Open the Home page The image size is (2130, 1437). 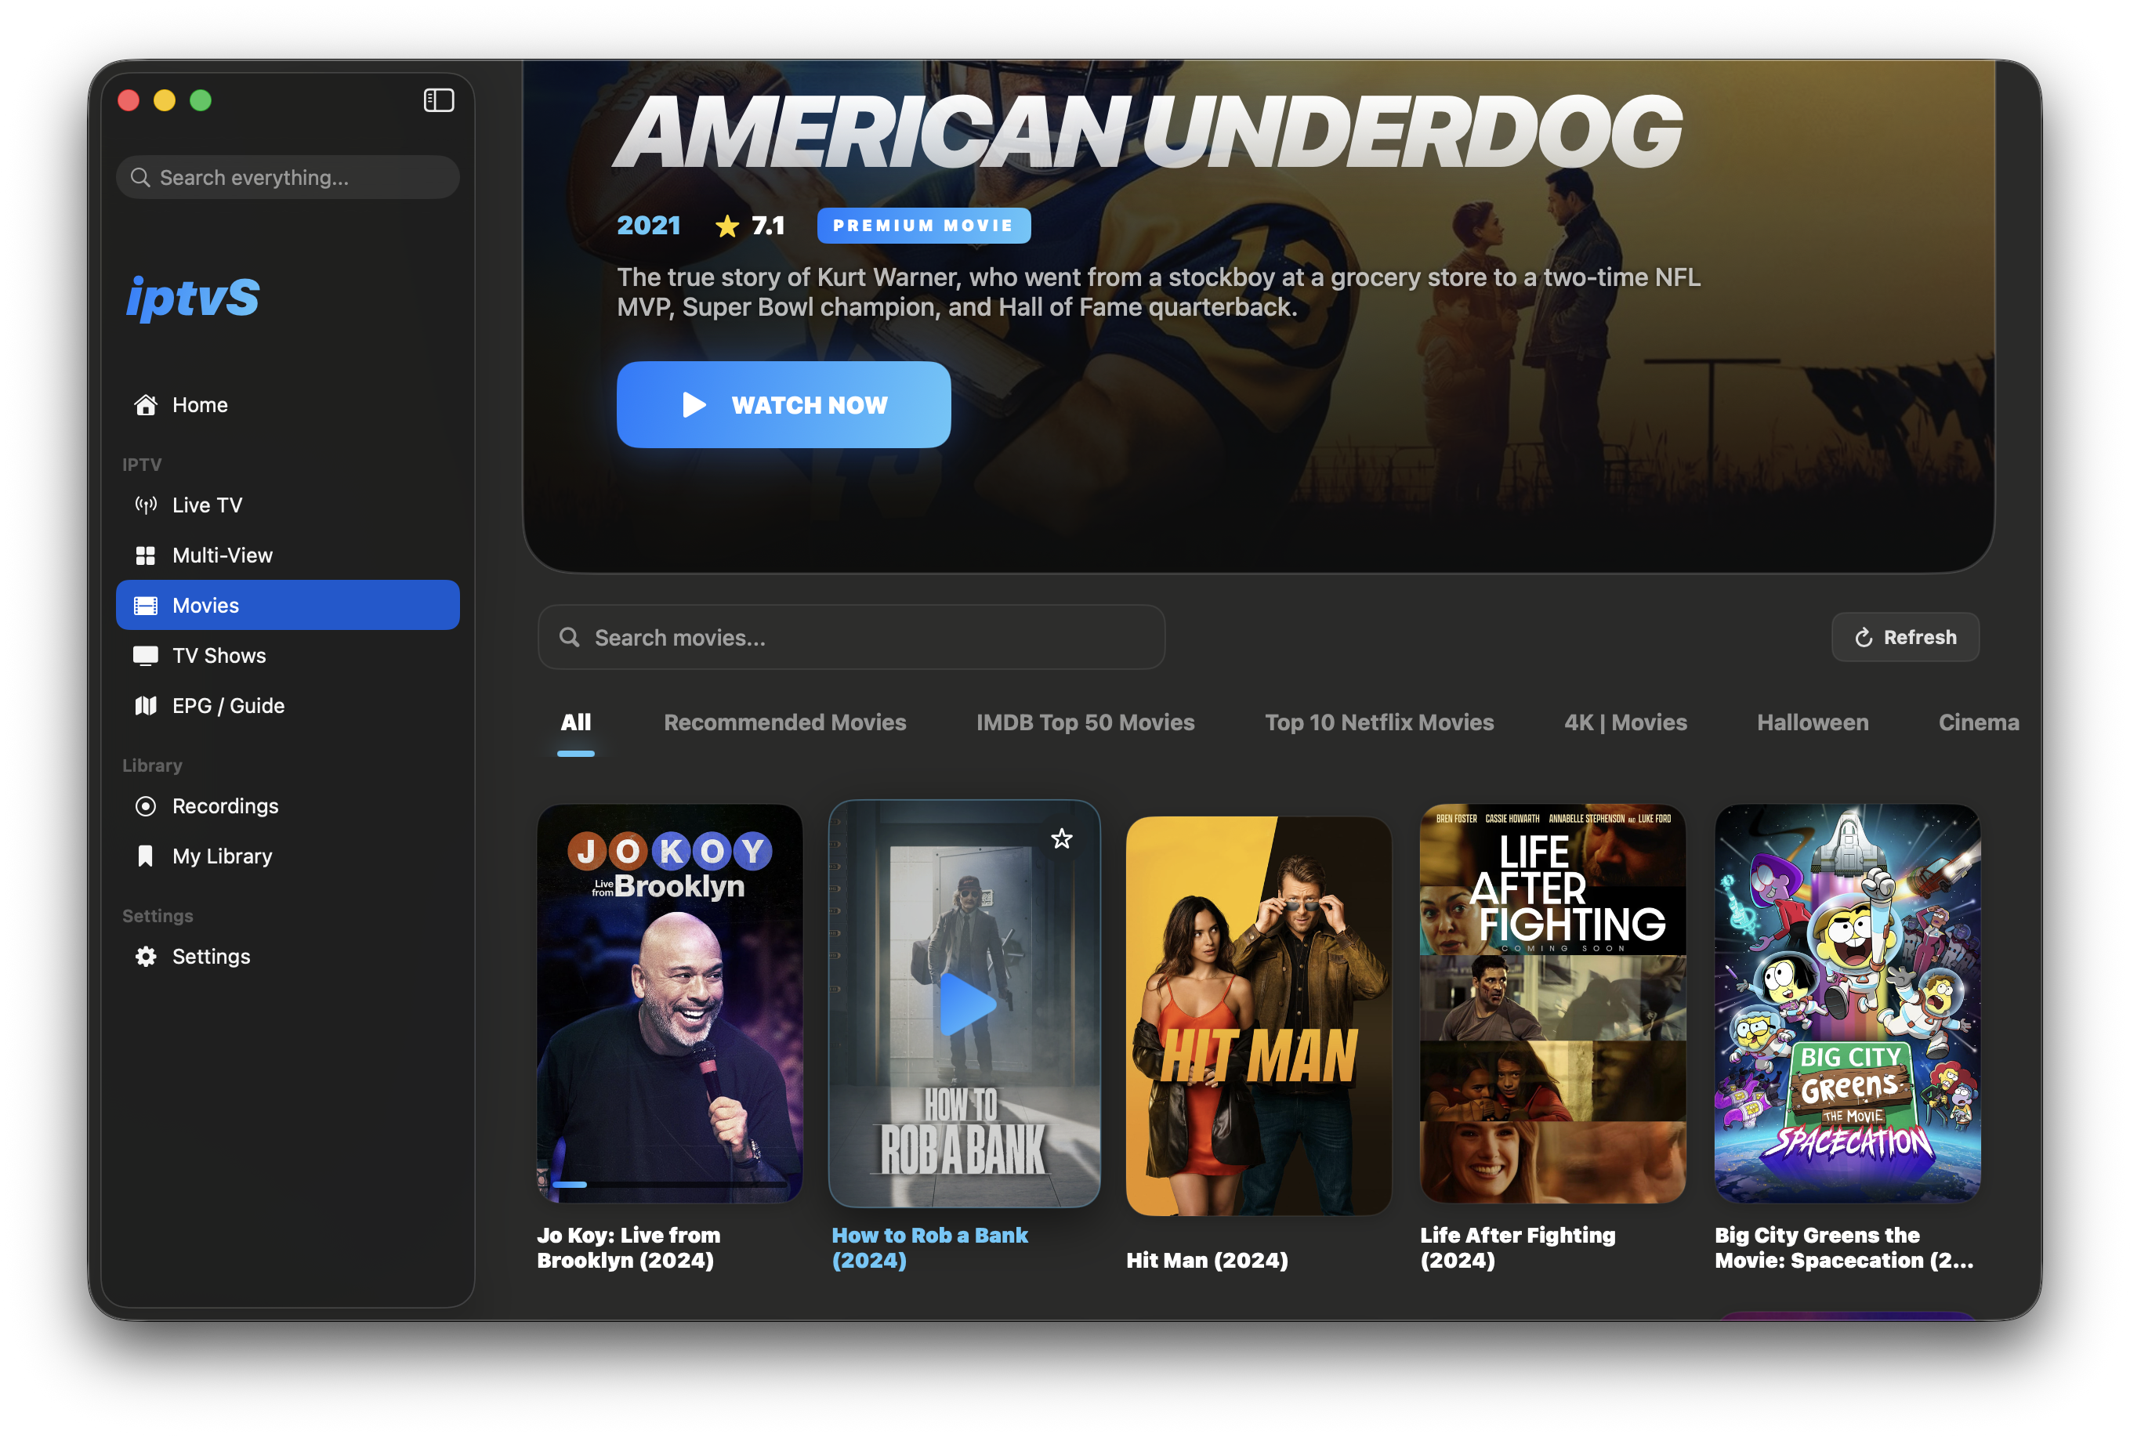coord(288,404)
